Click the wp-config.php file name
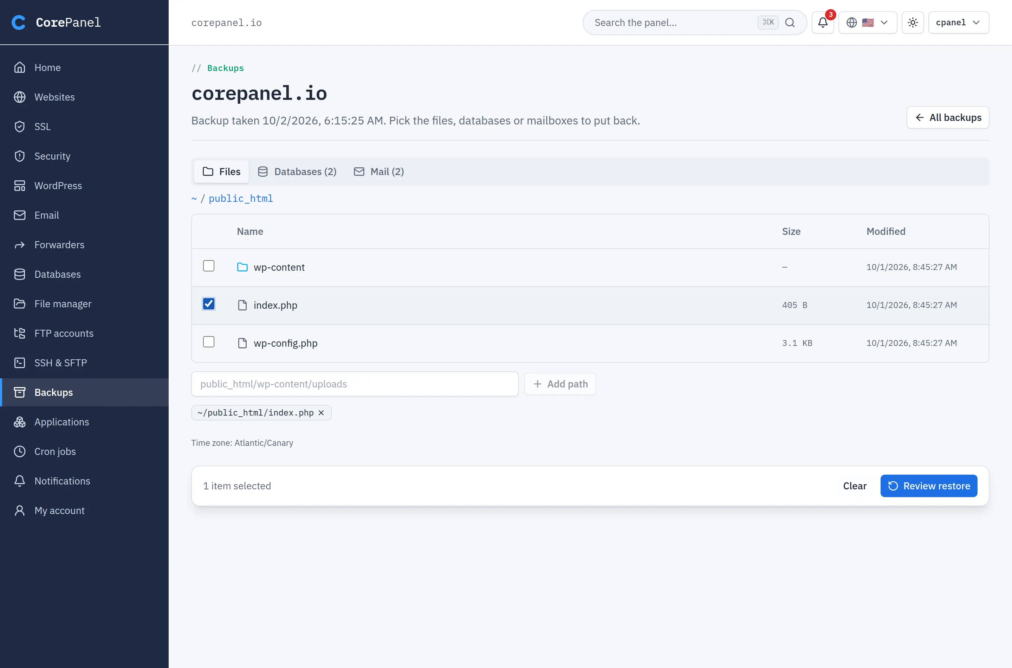This screenshot has height=668, width=1012. click(286, 343)
